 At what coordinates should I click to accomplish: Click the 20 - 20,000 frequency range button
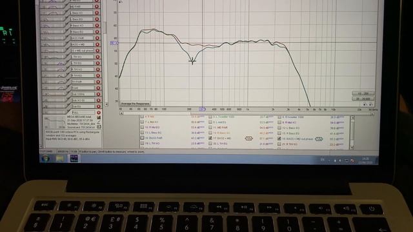363,99
